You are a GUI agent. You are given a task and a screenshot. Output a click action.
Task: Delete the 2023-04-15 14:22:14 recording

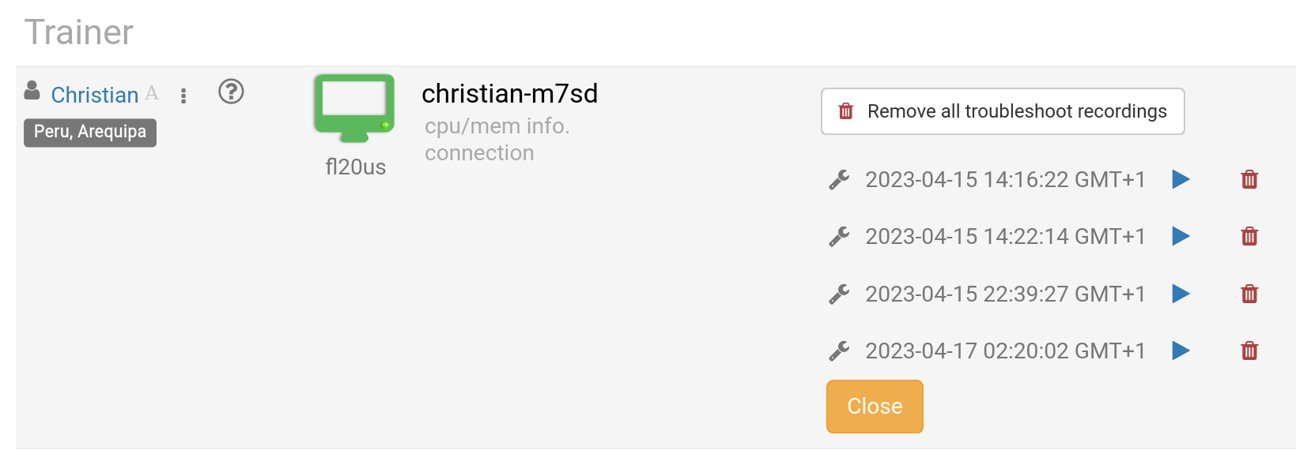tap(1249, 236)
